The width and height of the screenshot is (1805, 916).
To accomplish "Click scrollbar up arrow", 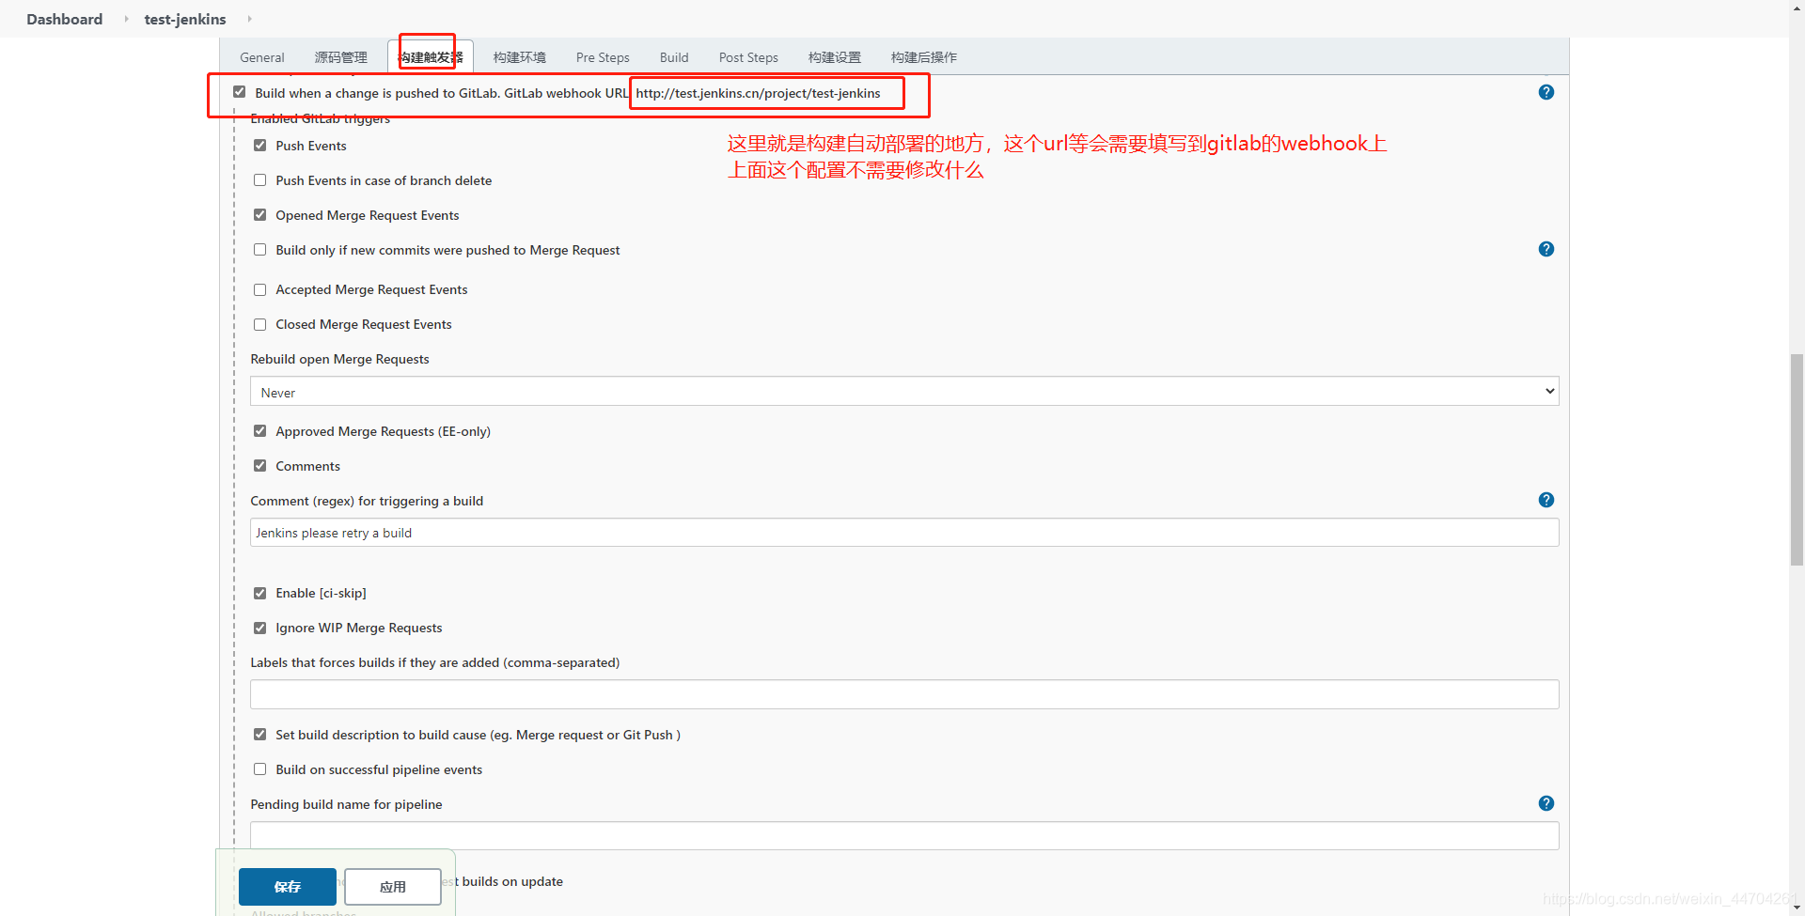I will click(x=1797, y=8).
